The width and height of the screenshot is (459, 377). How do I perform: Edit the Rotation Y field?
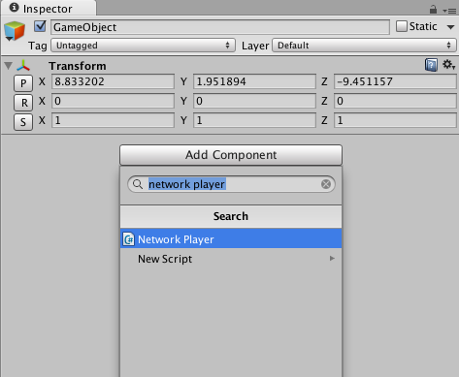pyautogui.click(x=254, y=101)
